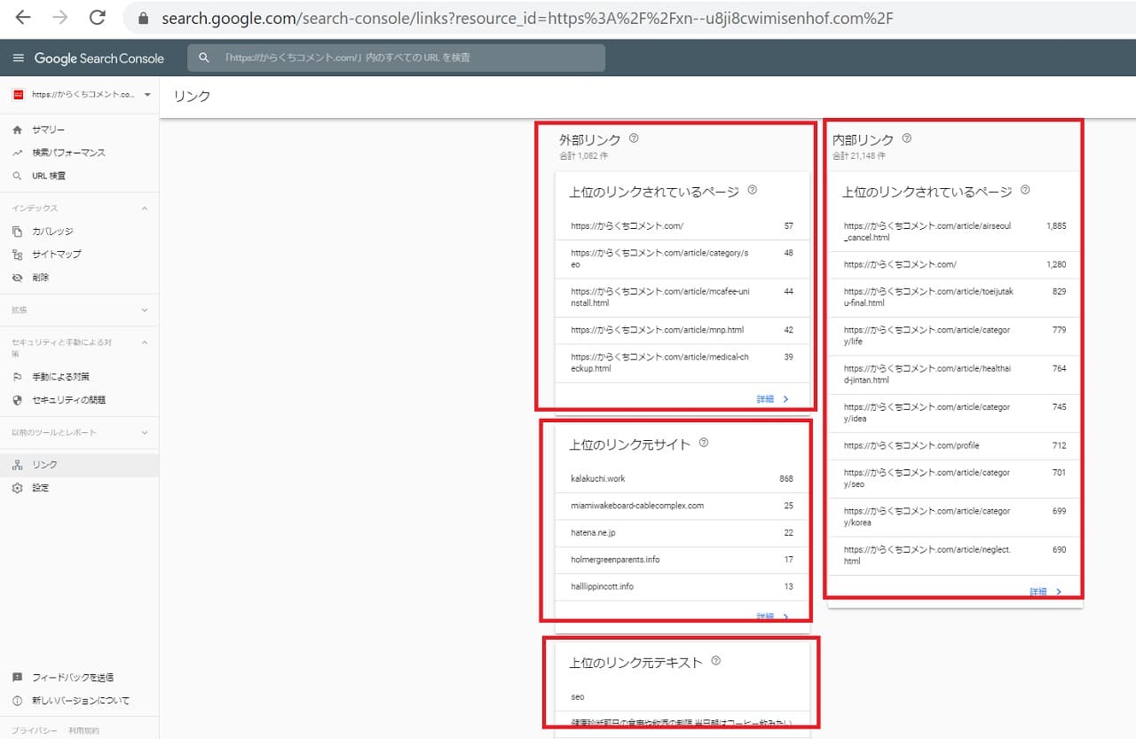Open 詳細 for external linked pages
Screen dimensions: 1136x739
772,399
